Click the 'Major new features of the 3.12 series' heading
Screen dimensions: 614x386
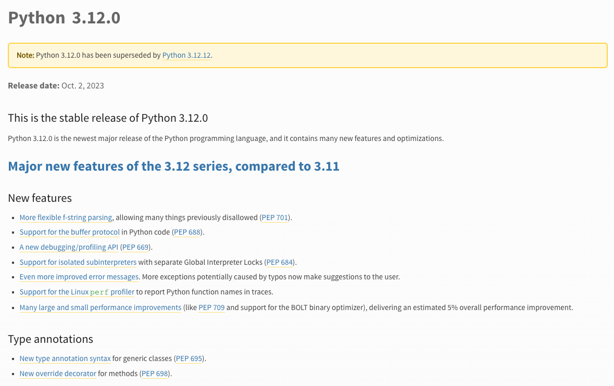click(x=173, y=166)
